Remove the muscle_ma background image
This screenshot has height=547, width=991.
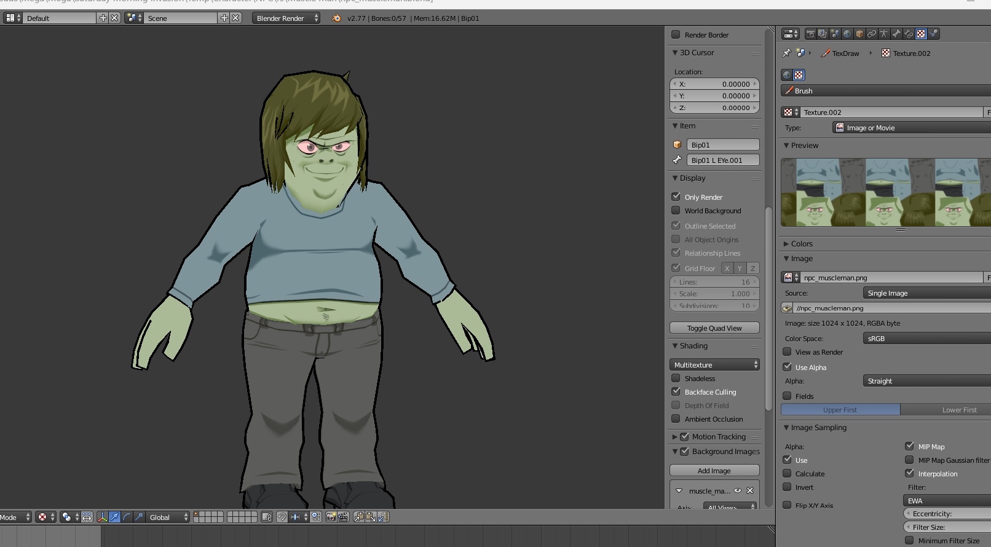click(750, 490)
